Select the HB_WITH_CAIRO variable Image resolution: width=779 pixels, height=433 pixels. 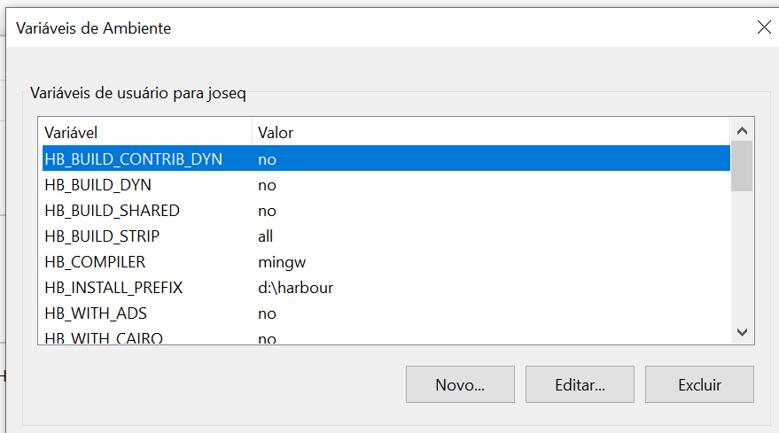pos(104,337)
